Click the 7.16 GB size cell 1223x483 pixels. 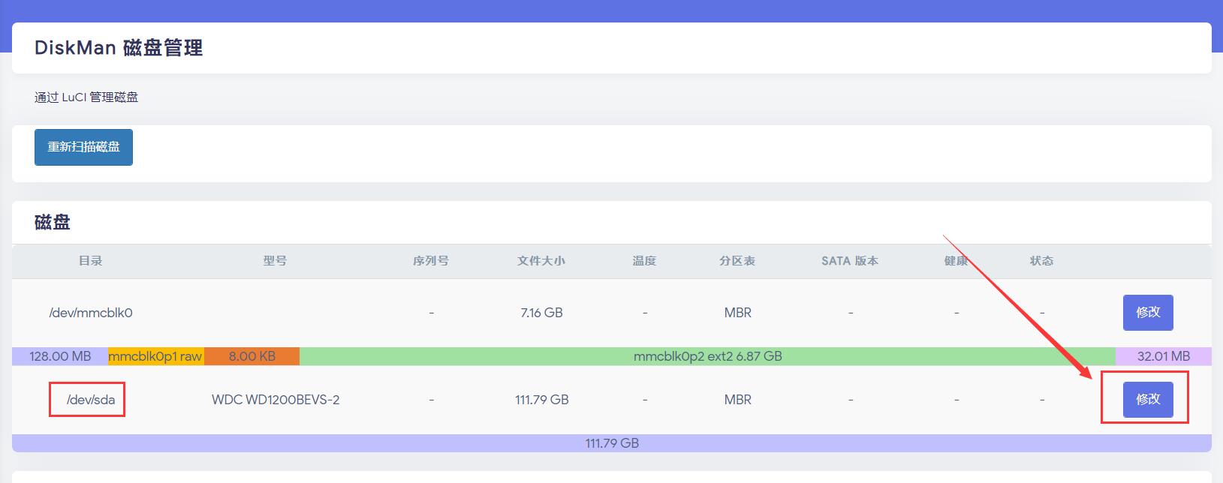(541, 313)
